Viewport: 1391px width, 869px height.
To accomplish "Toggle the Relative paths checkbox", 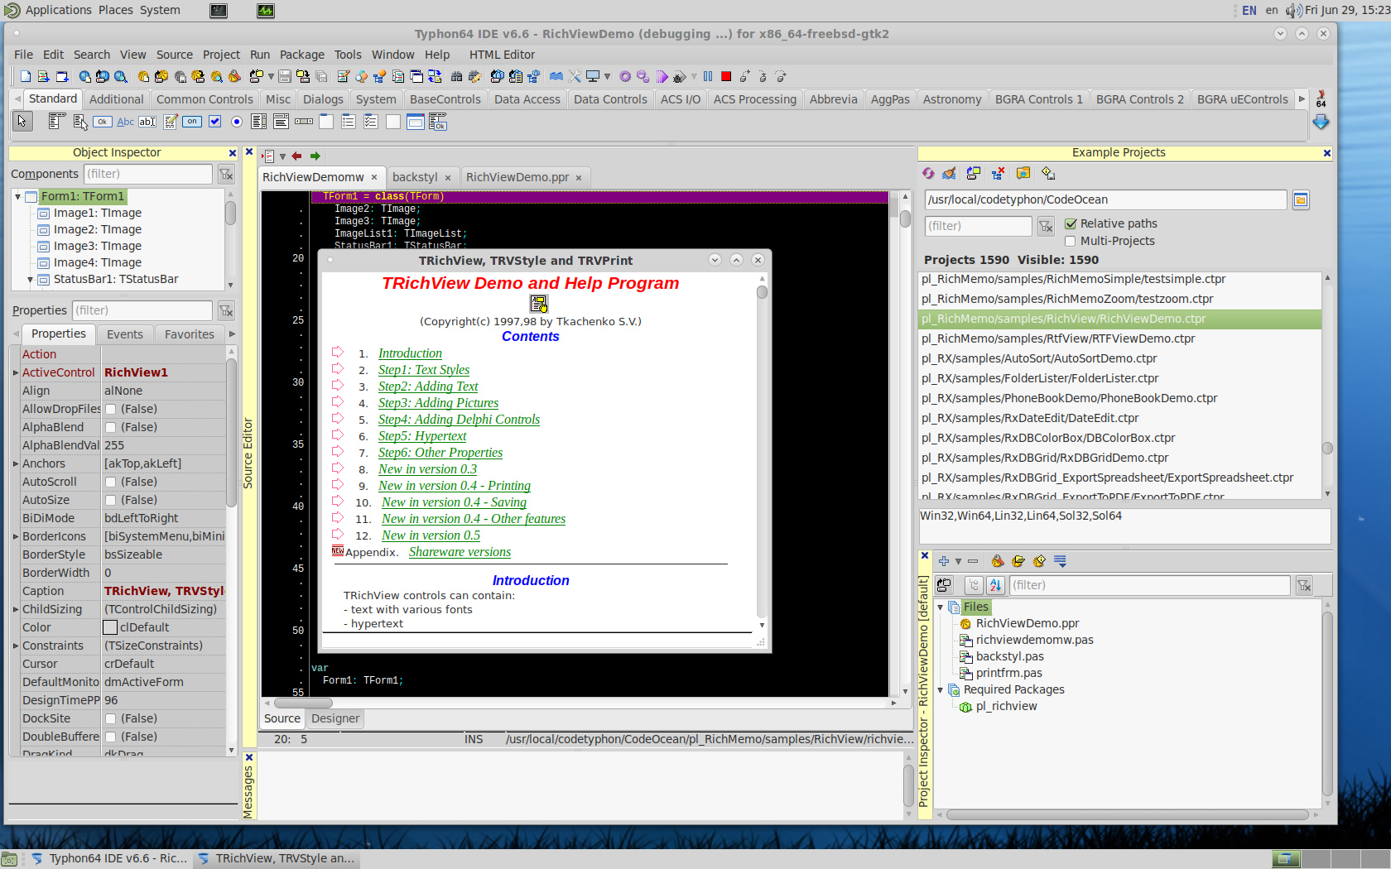I will [1071, 223].
